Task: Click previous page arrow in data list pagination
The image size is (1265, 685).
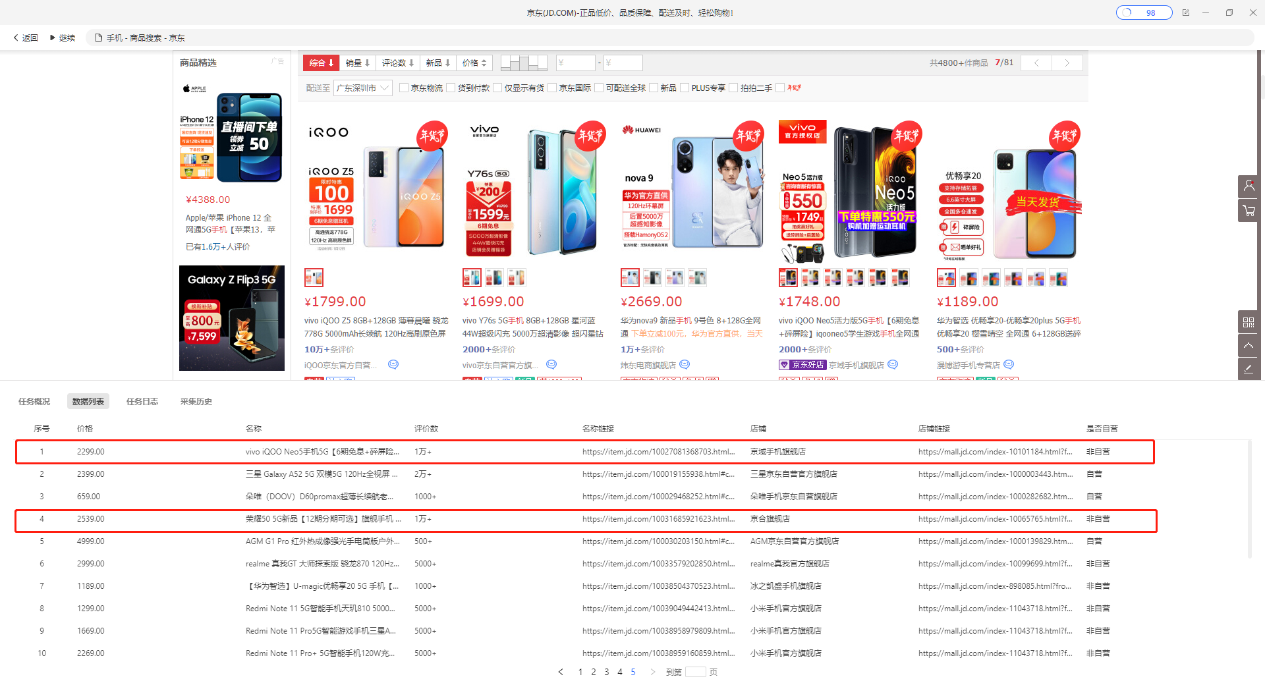Action: (x=561, y=672)
